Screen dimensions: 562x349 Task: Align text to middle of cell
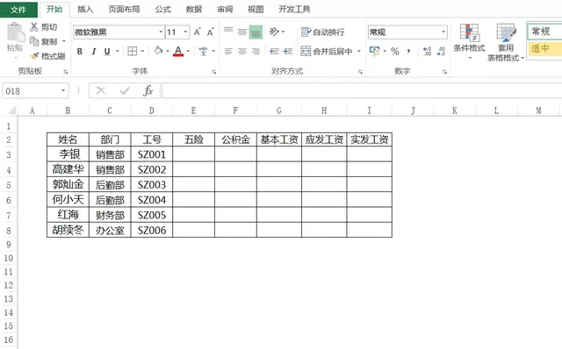pyautogui.click(x=242, y=32)
